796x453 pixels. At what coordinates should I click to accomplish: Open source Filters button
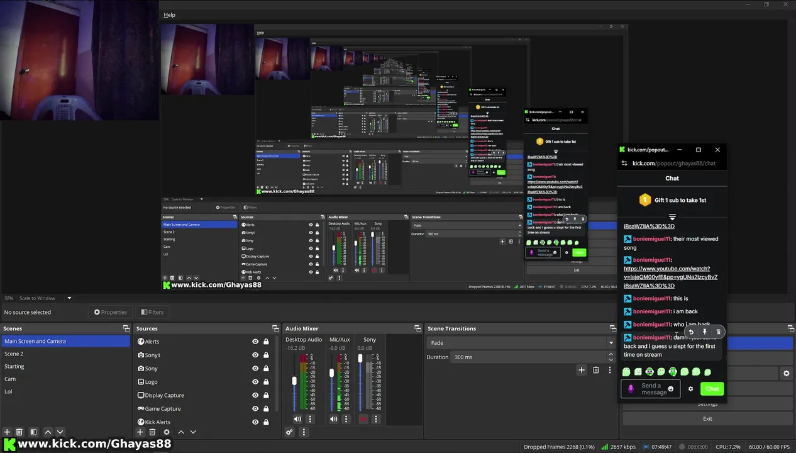pos(152,312)
